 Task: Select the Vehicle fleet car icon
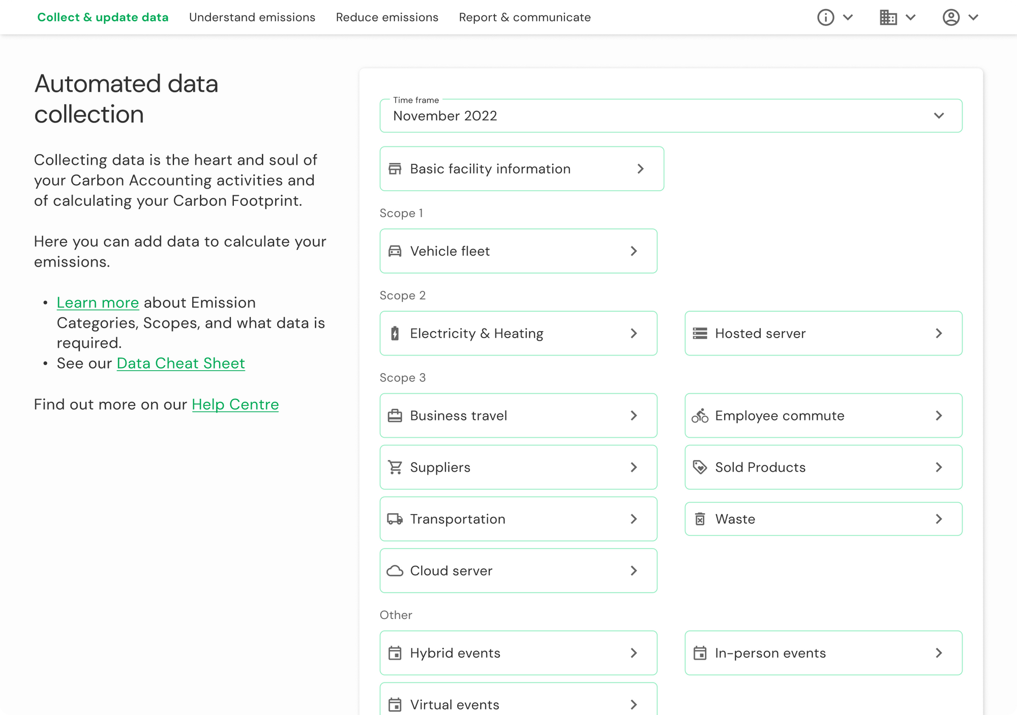396,251
